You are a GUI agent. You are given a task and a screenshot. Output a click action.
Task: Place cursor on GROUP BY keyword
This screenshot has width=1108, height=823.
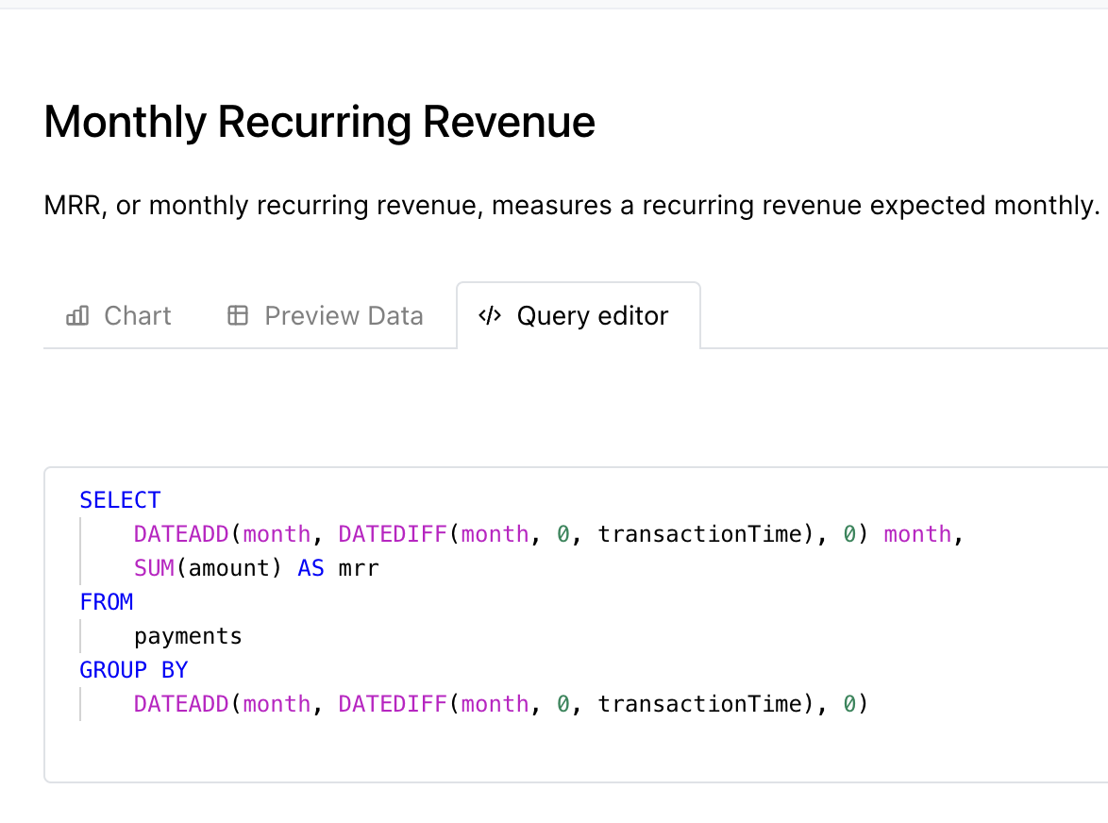(133, 670)
